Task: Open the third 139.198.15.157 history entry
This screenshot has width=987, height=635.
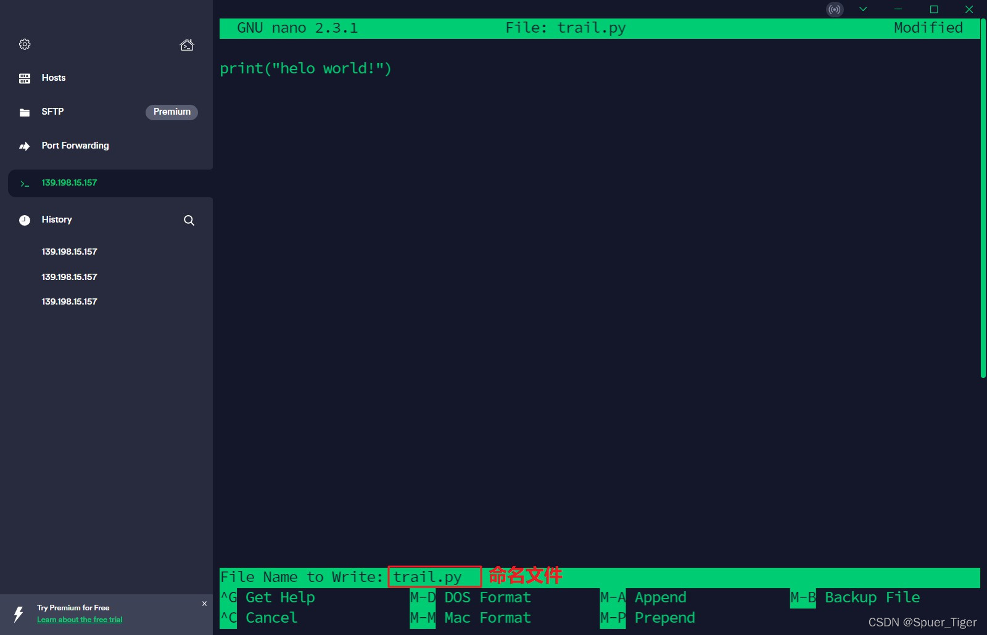Action: [x=69, y=301]
